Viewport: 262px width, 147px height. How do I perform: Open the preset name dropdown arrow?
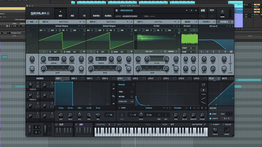pos(187,10)
